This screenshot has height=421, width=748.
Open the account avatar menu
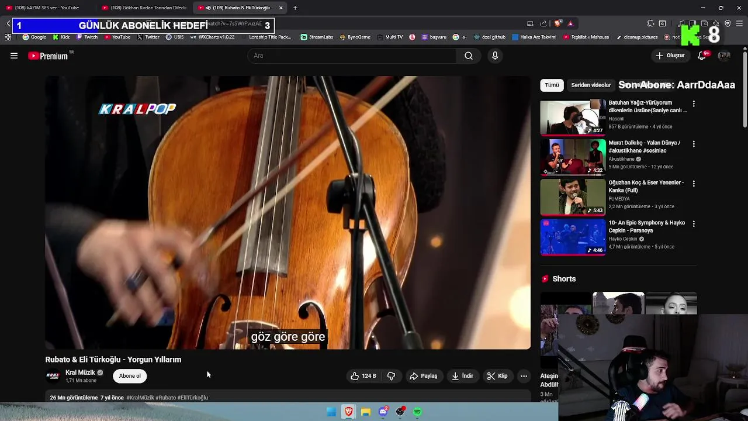[x=724, y=56]
